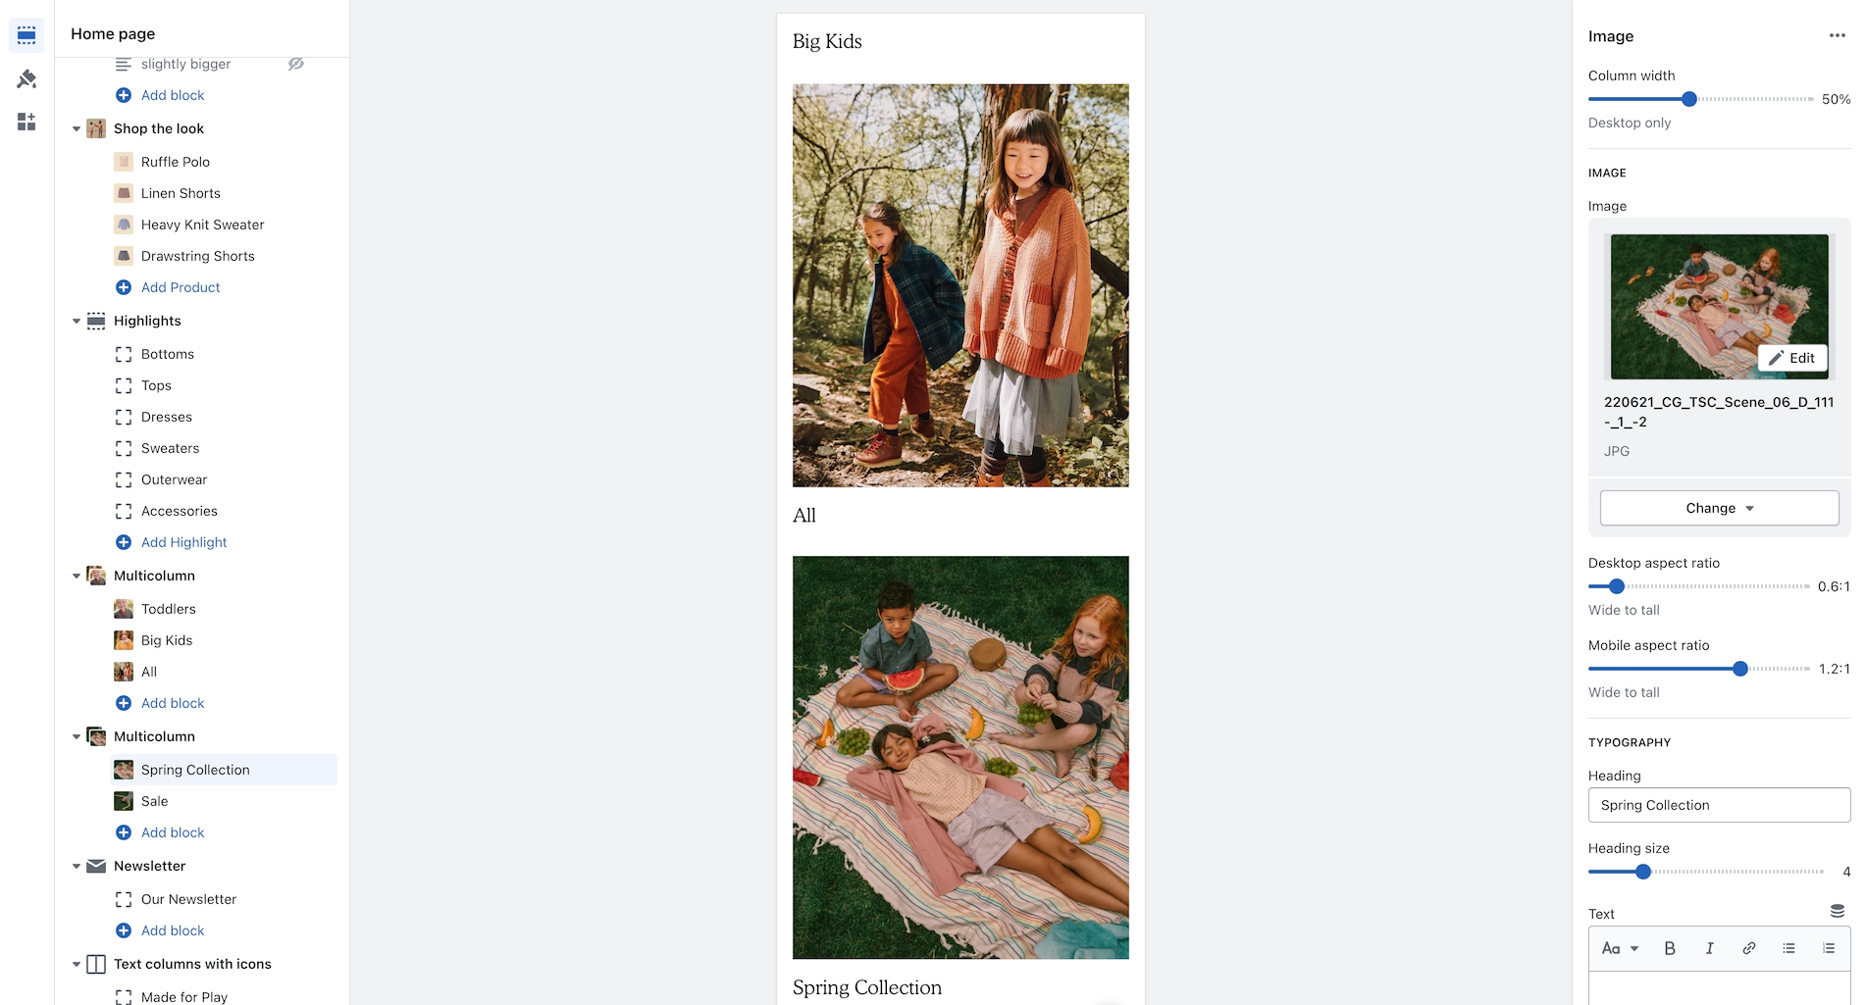Connect dynamic source for Text field
Screen dimensions: 1866x1005
(1837, 911)
